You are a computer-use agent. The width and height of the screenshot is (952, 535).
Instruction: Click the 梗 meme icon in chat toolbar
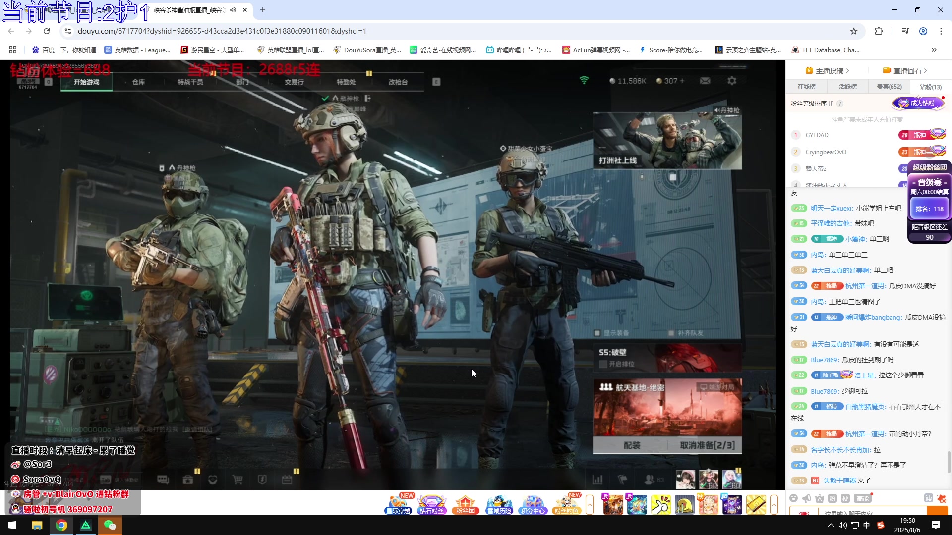coord(845,498)
